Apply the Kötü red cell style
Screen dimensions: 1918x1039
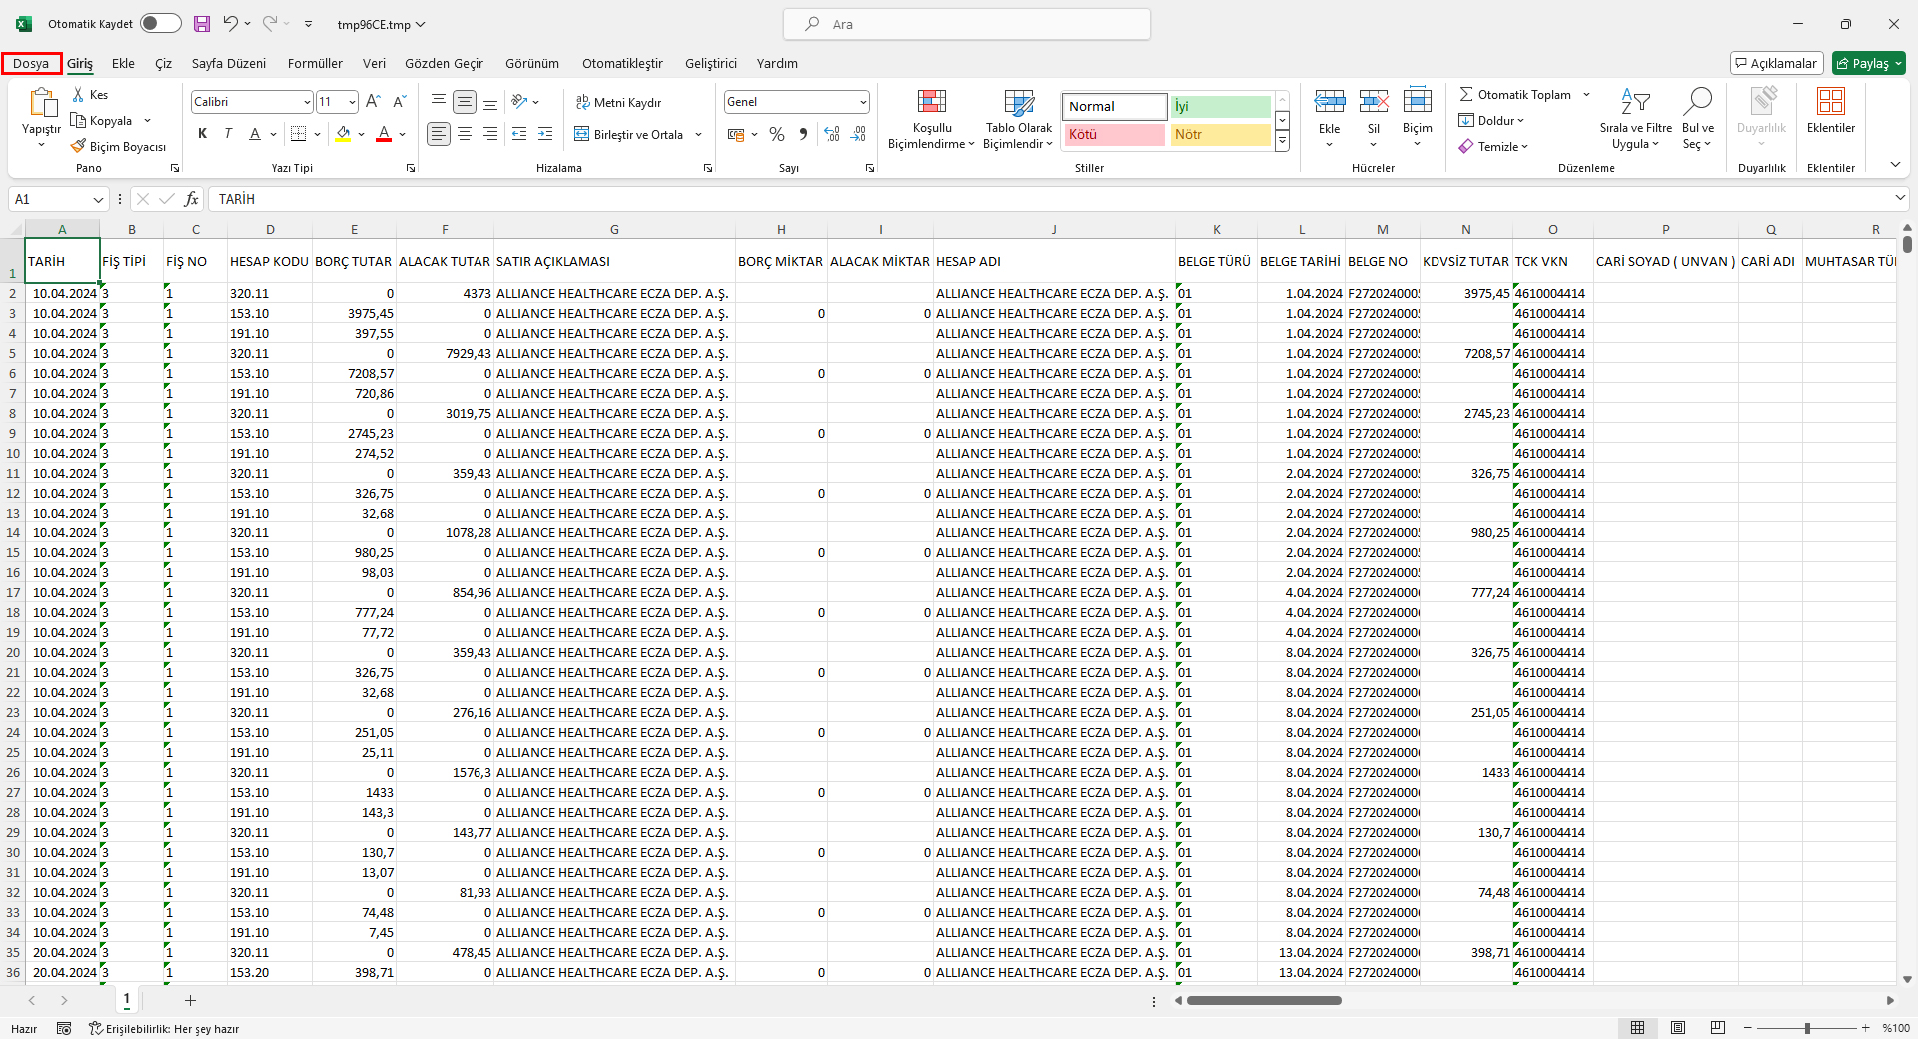[1114, 134]
